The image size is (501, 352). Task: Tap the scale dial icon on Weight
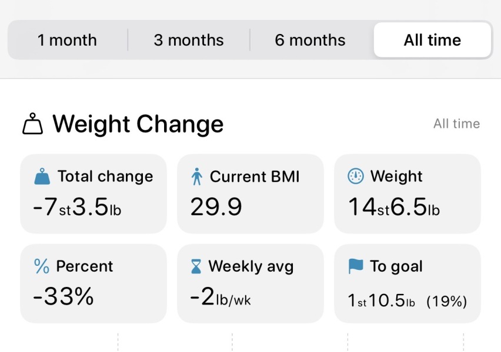point(356,177)
